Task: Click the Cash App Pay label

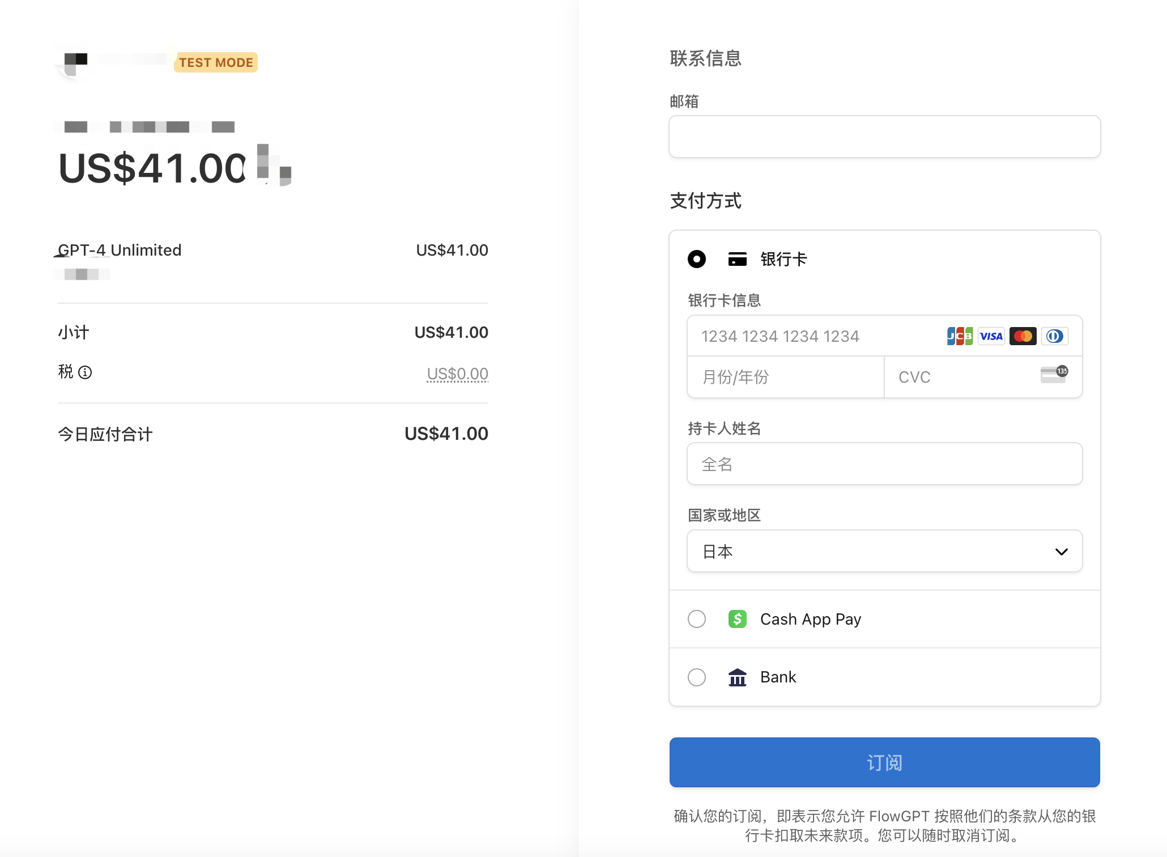Action: click(x=810, y=619)
